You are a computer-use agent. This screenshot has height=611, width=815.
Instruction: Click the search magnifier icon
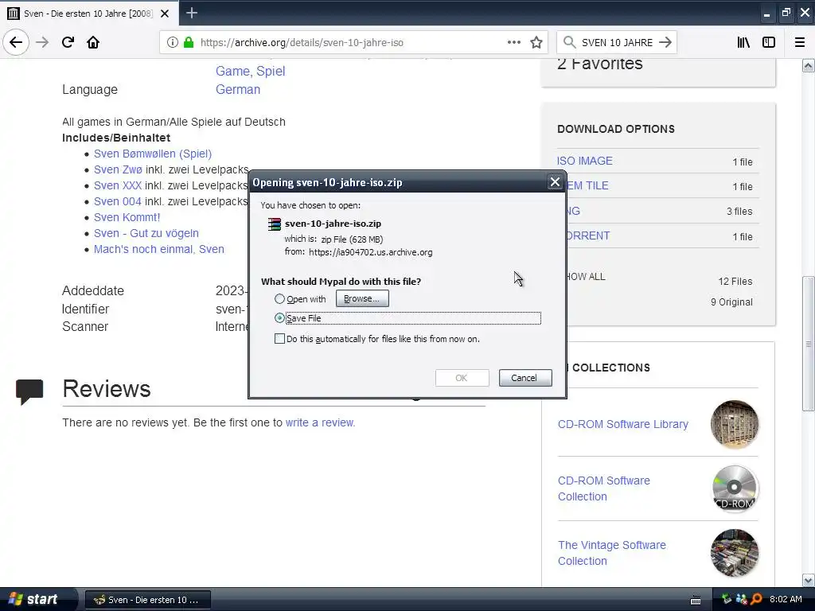[x=569, y=42]
